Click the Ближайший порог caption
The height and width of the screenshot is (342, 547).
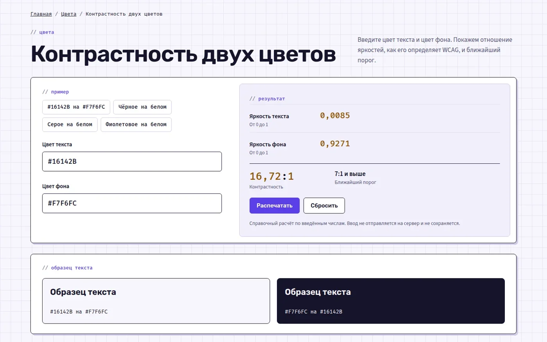[x=355, y=183]
